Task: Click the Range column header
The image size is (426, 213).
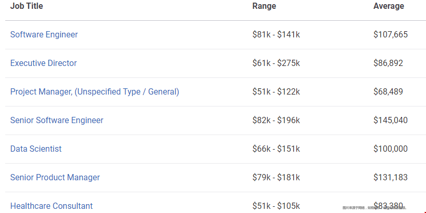Action: (264, 6)
